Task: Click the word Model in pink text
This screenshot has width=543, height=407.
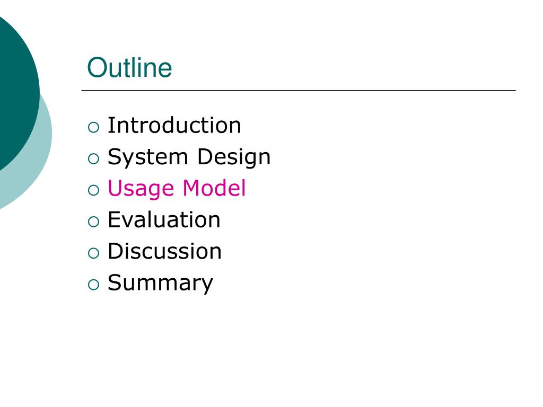Action: (214, 188)
